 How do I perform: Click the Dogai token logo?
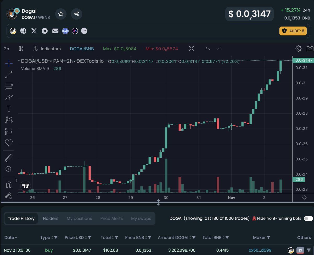[x=12, y=14]
